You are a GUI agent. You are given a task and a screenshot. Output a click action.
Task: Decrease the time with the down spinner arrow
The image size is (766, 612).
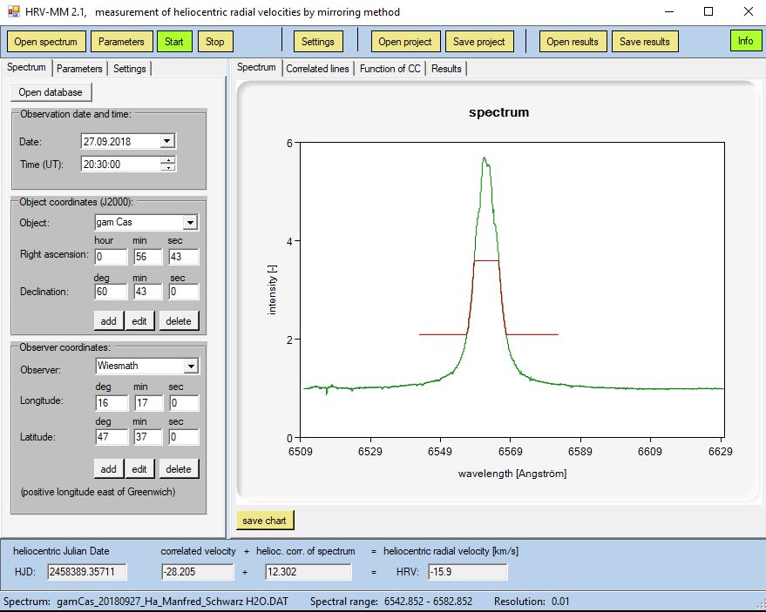click(168, 167)
